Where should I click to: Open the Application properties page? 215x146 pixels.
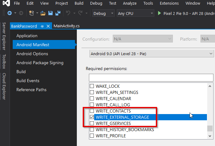pyautogui.click(x=27, y=36)
